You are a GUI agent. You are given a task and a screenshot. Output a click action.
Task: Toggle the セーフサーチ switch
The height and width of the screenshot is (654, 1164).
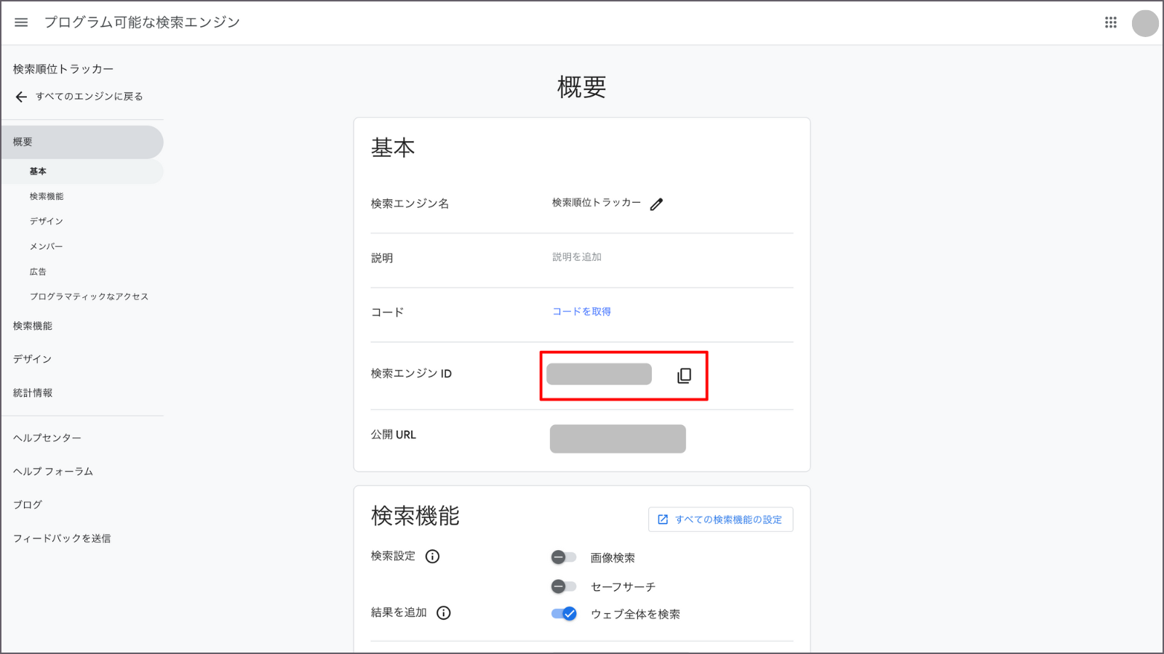point(563,586)
